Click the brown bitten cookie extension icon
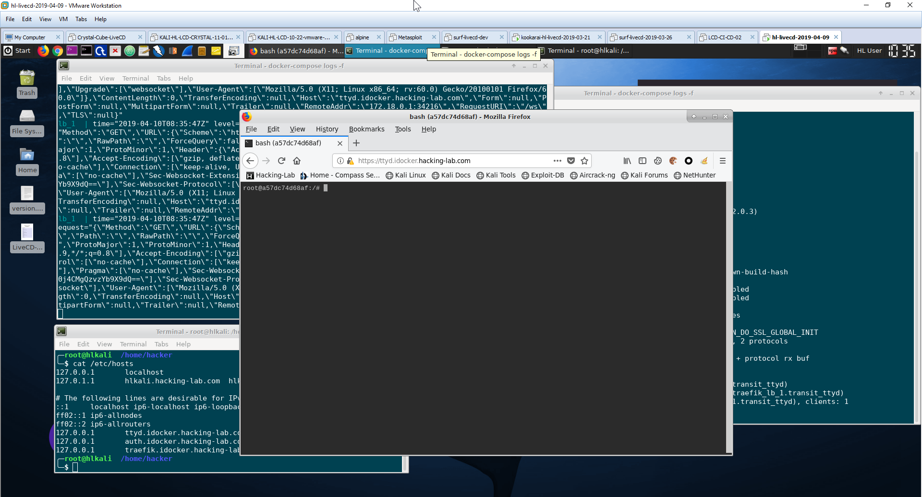Screen dimensions: 922x497 (x=673, y=161)
